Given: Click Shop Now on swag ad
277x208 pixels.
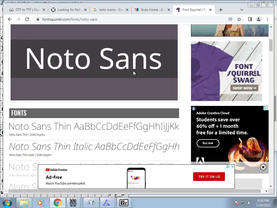Looking at the screenshot, I should [x=244, y=88].
